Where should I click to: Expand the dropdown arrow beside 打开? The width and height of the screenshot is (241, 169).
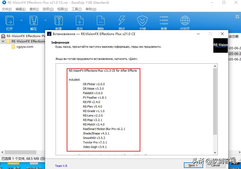point(21,20)
